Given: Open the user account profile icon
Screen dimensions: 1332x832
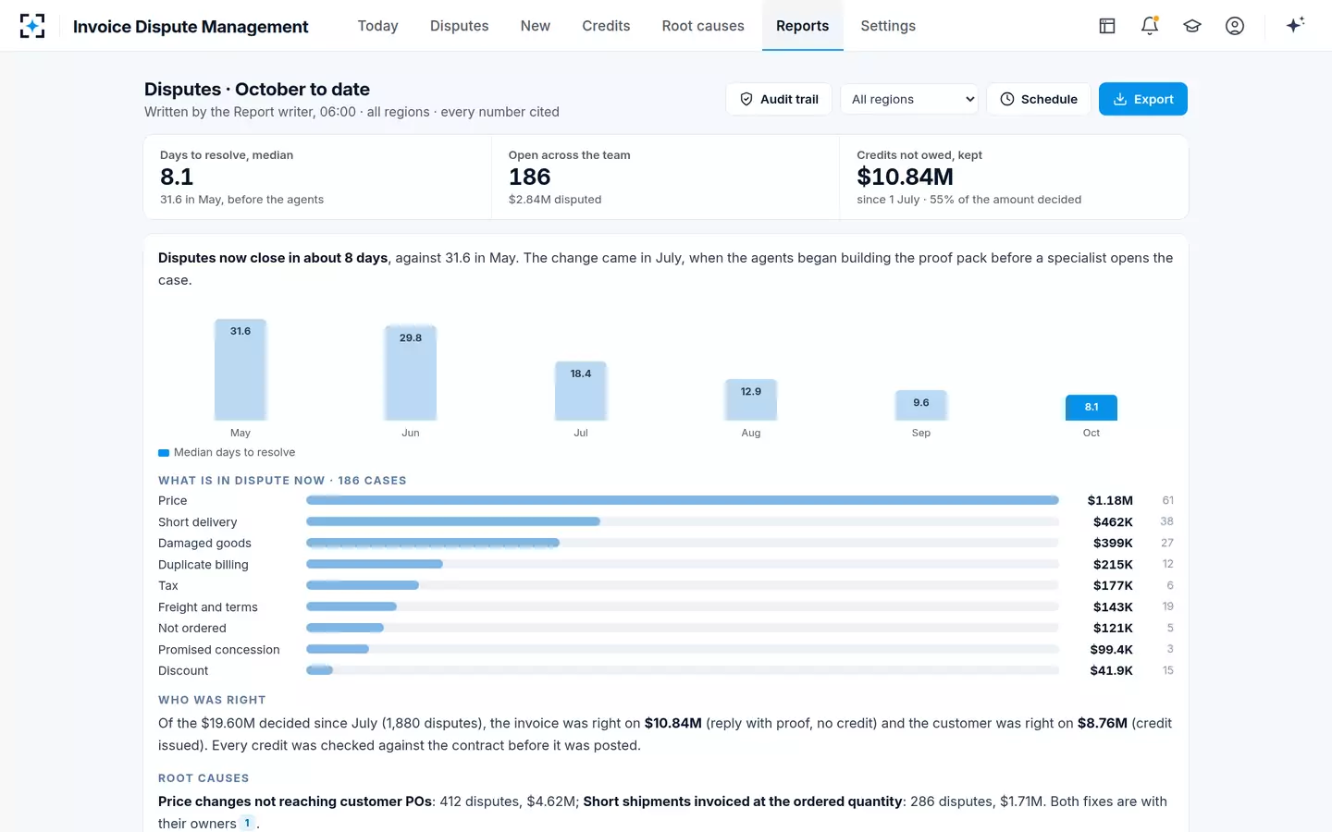Looking at the screenshot, I should 1235,26.
